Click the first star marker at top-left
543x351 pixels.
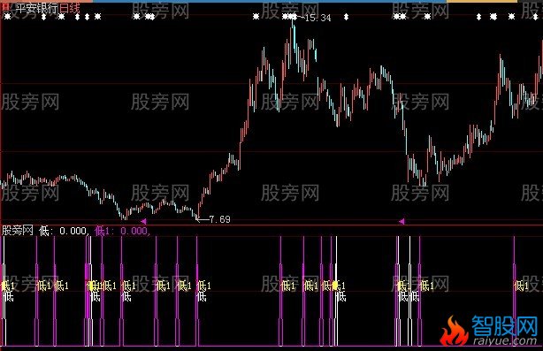7,16
